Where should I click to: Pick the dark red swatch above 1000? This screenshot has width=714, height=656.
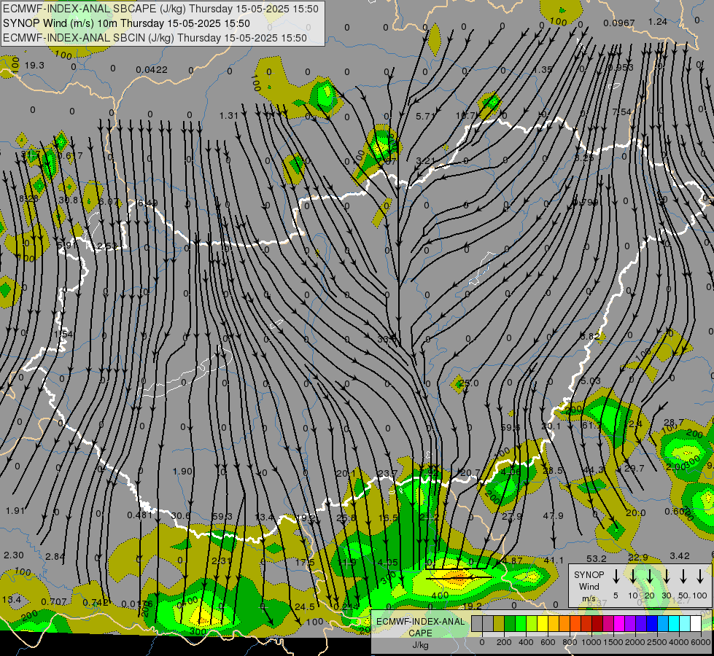597,624
